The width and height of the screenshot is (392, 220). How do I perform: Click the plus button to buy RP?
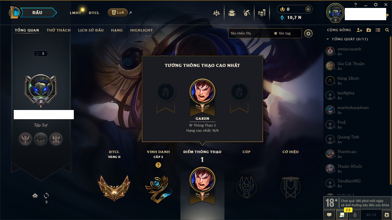point(308,9)
